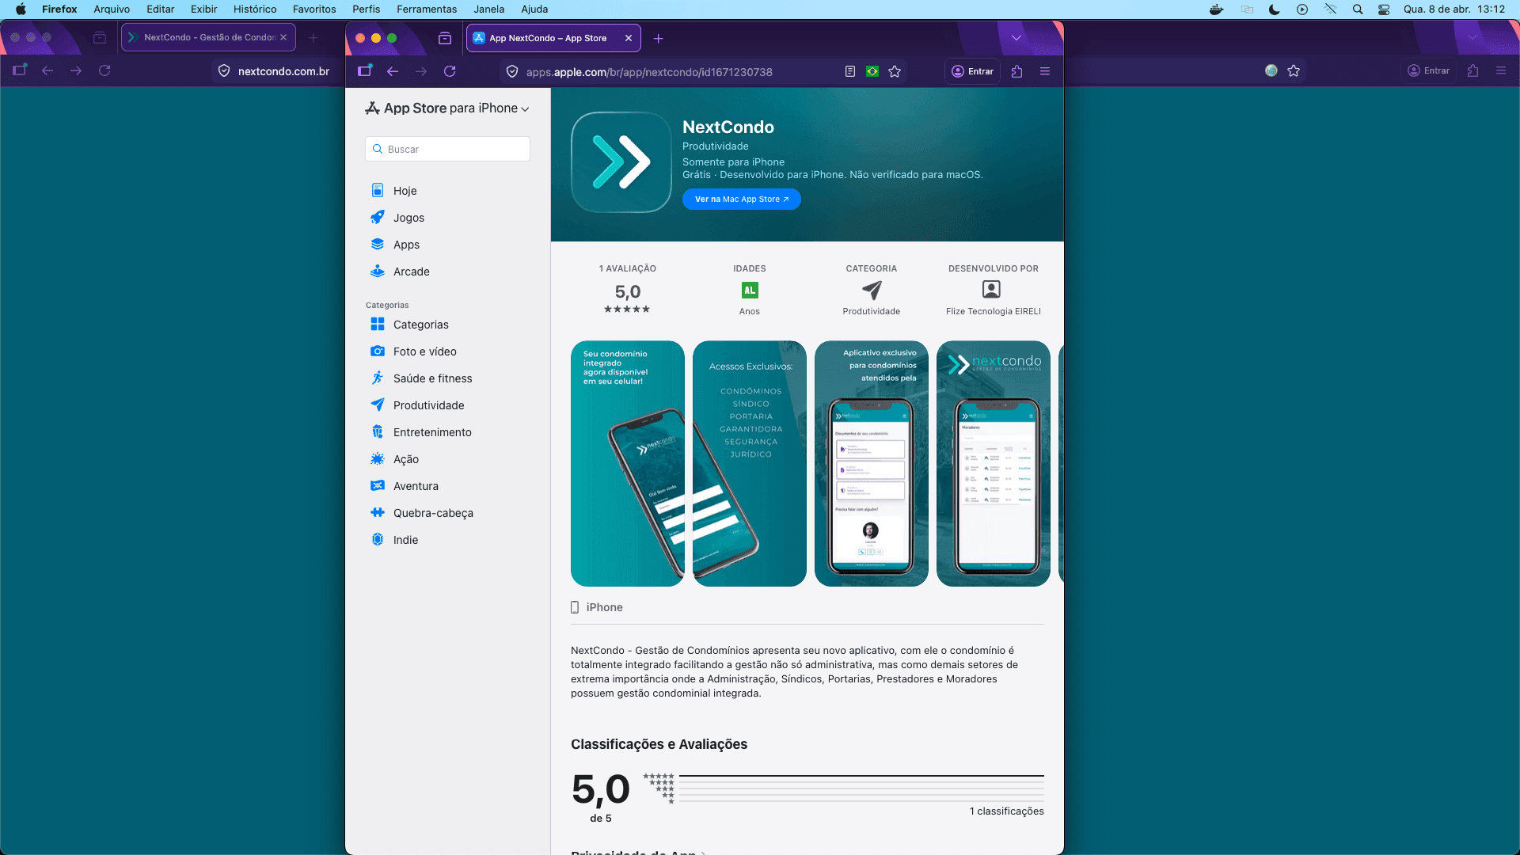1520x855 pixels.
Task: Click the Classificações e Avaliações heading
Action: (659, 744)
